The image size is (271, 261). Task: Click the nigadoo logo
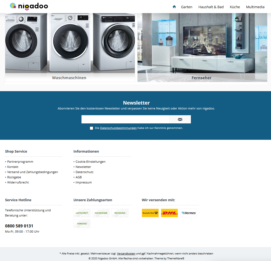click(29, 6)
